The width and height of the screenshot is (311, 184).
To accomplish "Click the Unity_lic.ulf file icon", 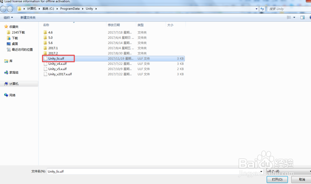I will pyautogui.click(x=45, y=58).
